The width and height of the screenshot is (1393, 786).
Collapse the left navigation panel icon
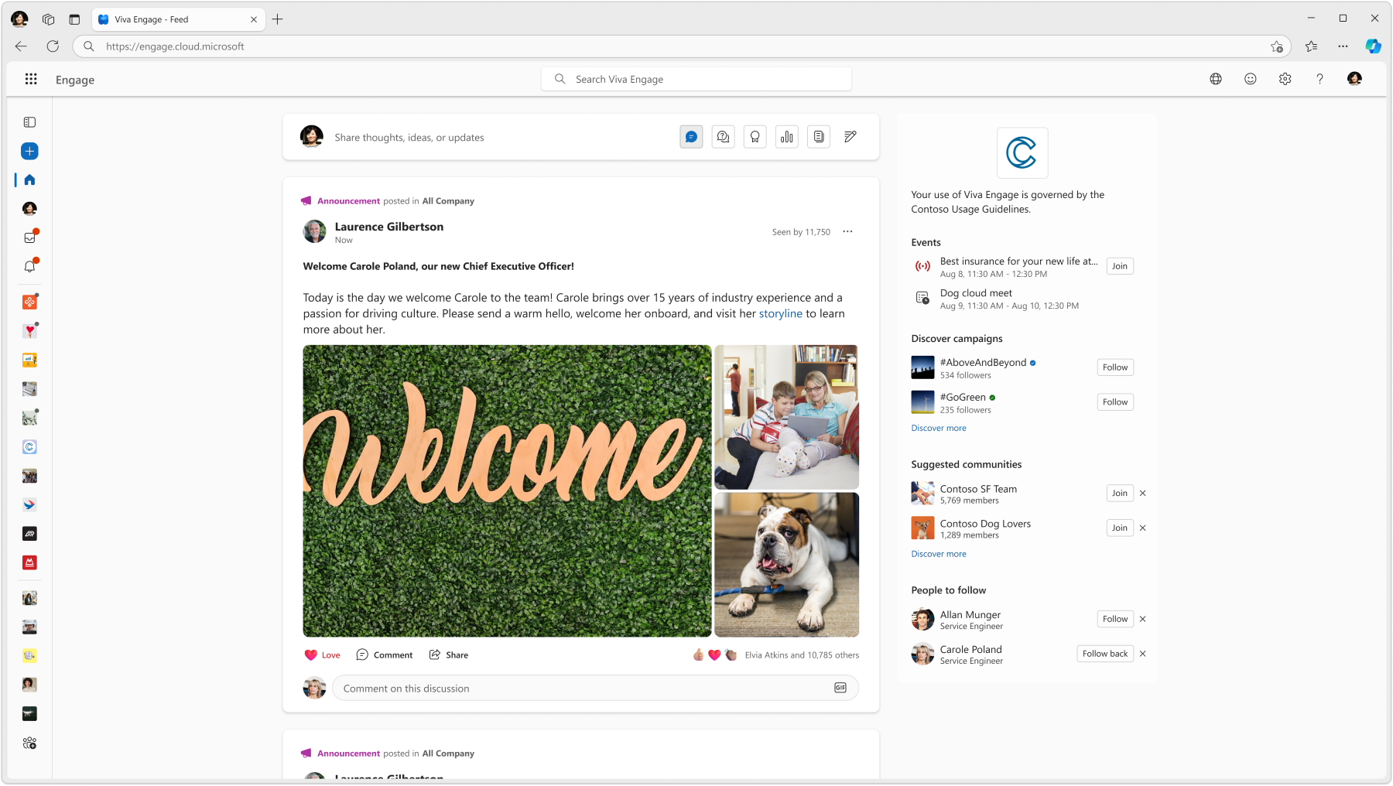point(29,122)
